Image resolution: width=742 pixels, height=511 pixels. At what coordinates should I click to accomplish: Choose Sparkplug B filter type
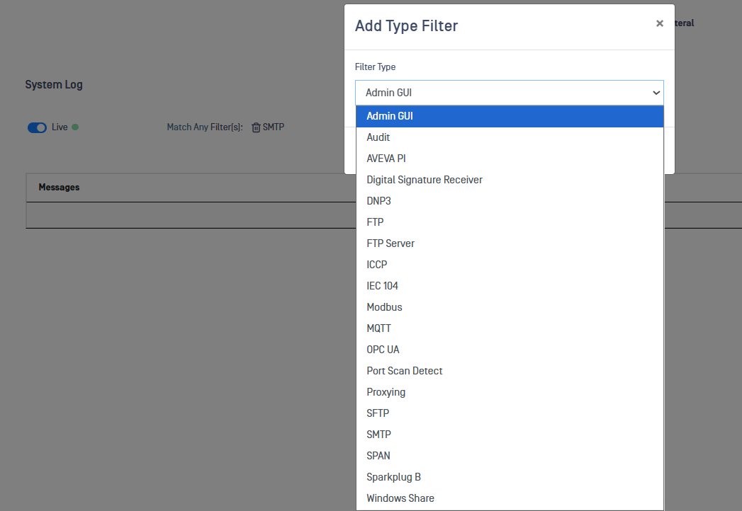tap(394, 477)
